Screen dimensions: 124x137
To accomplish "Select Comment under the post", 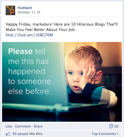I will [x=23, y=126].
